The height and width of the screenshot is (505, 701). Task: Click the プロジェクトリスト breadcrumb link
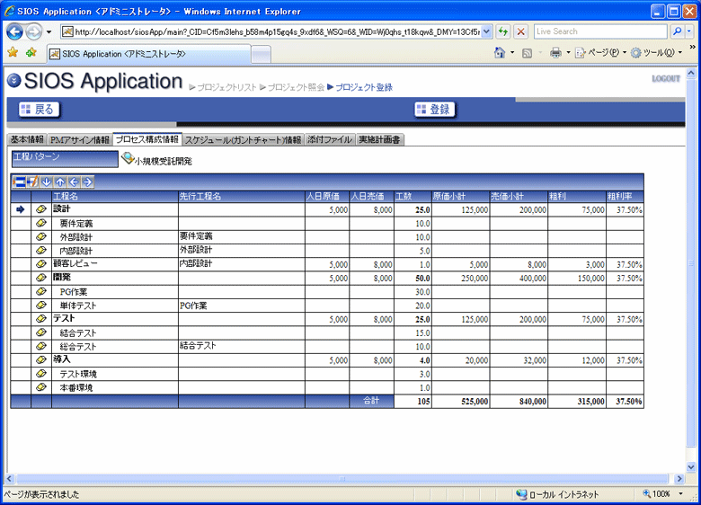click(x=226, y=87)
